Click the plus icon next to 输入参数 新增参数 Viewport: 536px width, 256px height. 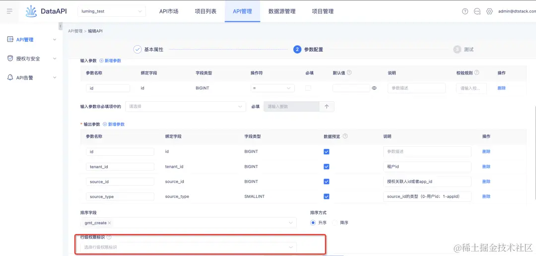(x=101, y=61)
